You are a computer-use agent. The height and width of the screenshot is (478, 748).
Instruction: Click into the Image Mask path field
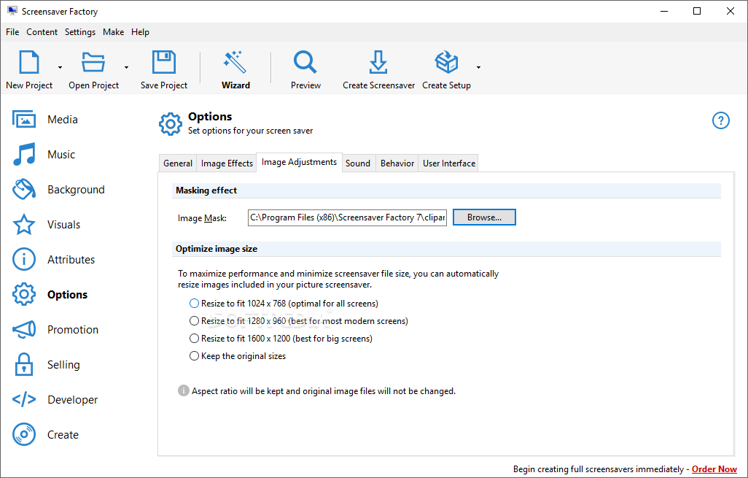[347, 217]
